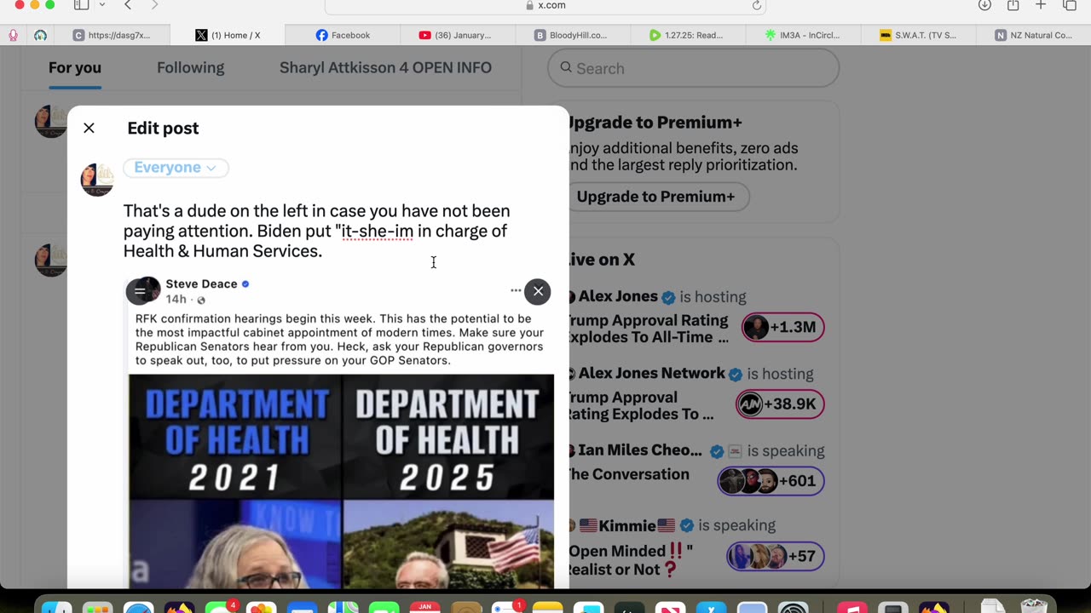Open the three-dot menu on the attached image
The image size is (1091, 613).
[x=516, y=290]
